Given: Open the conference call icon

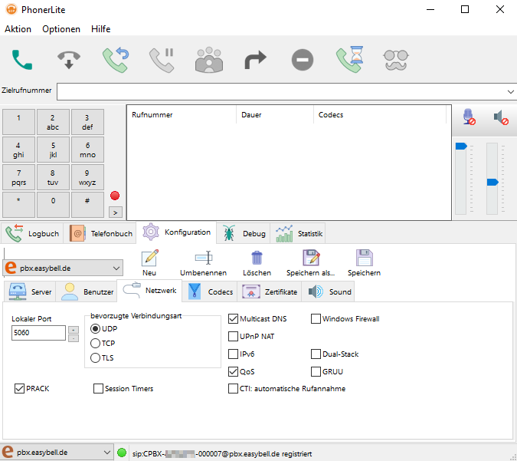Looking at the screenshot, I should (x=208, y=60).
